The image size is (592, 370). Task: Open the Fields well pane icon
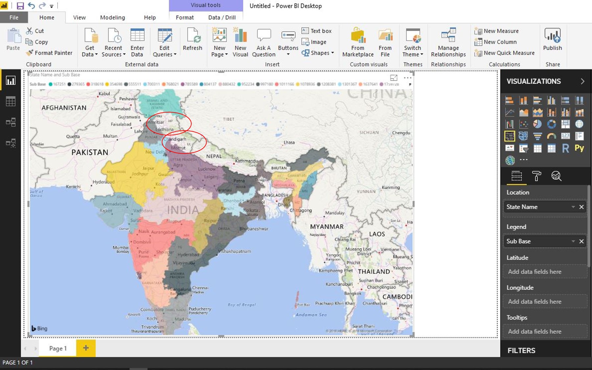click(x=516, y=176)
